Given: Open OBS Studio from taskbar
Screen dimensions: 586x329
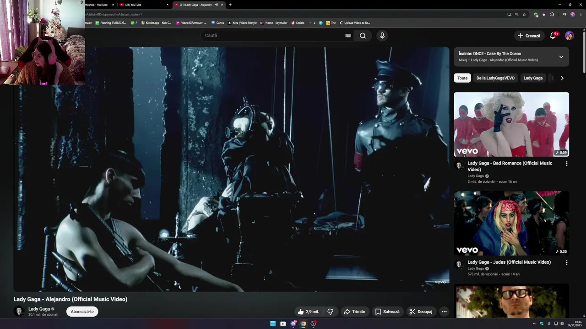Looking at the screenshot, I should click(313, 324).
